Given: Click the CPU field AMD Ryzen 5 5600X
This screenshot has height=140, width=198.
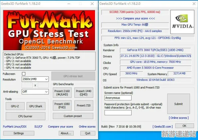Looking at the screenshot, I should [x=155, y=68].
